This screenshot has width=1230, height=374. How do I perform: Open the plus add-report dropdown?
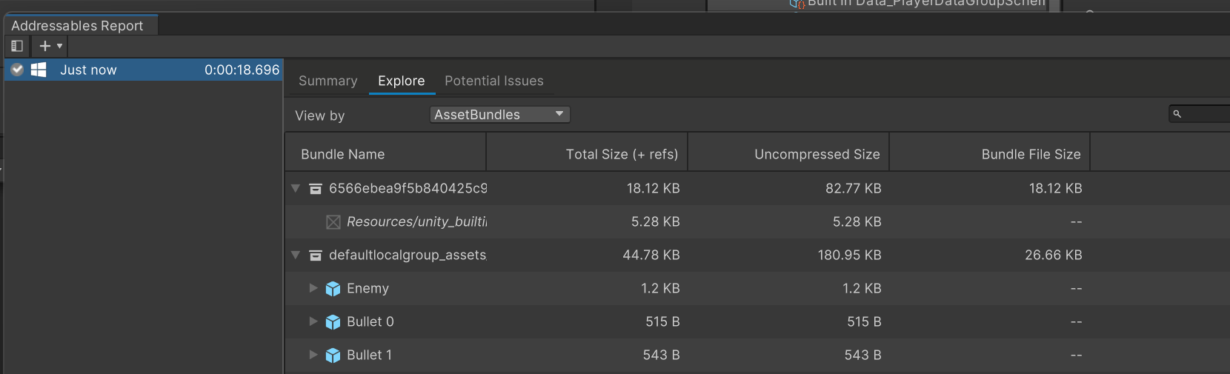coord(50,46)
